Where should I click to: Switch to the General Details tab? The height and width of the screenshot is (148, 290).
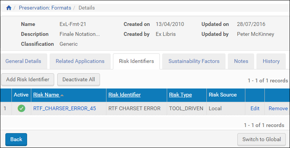(x=23, y=61)
